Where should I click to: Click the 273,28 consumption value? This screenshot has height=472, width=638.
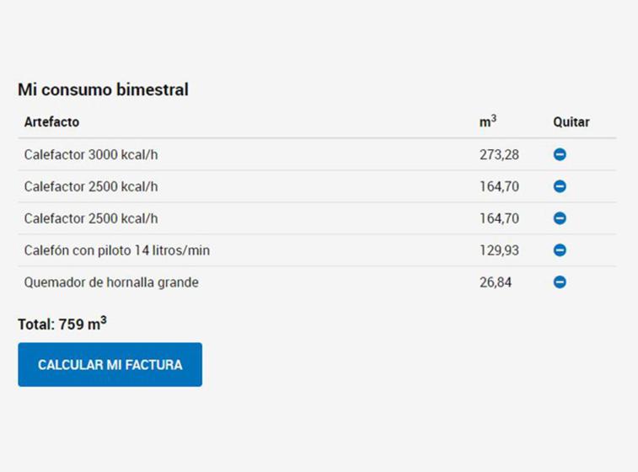[x=499, y=155]
